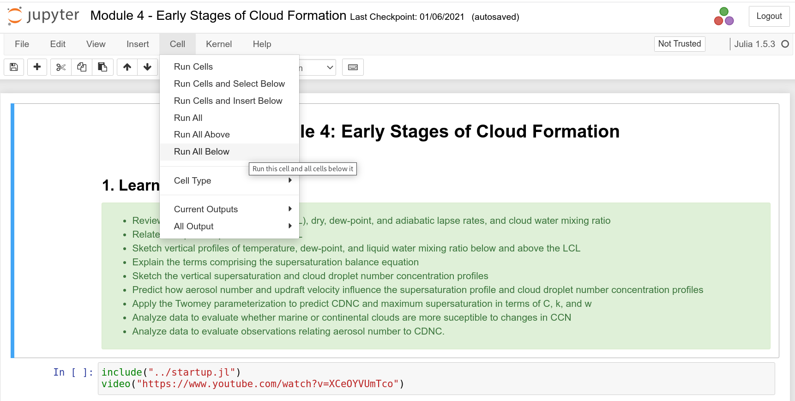Open the Kernel menu
This screenshot has width=795, height=401.
[x=219, y=44]
